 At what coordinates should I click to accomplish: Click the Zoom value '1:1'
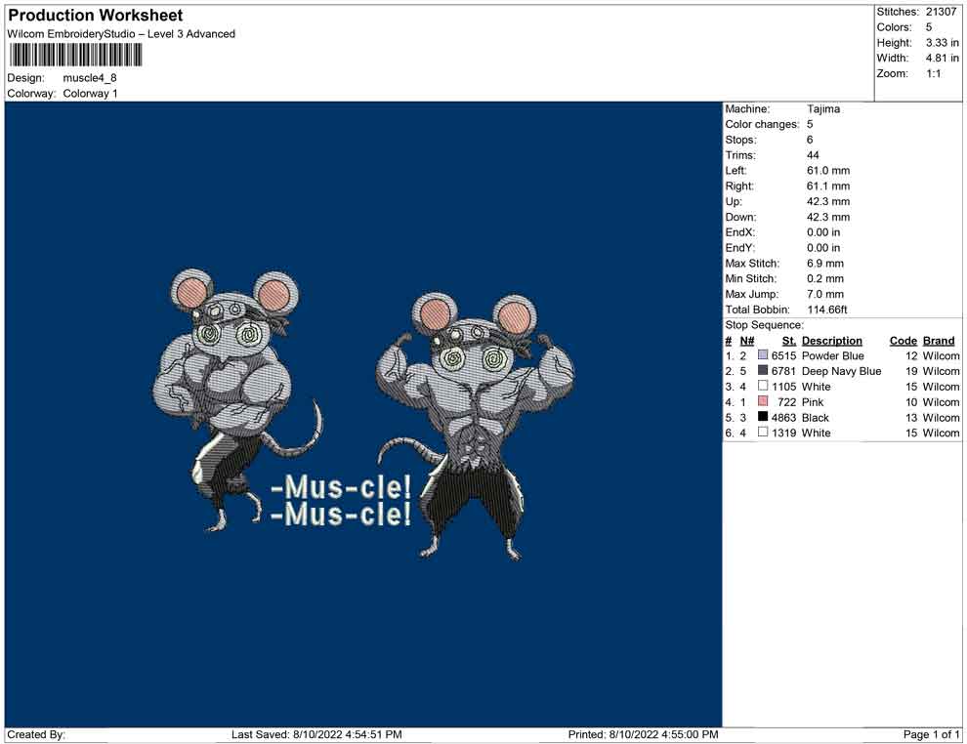click(x=934, y=73)
